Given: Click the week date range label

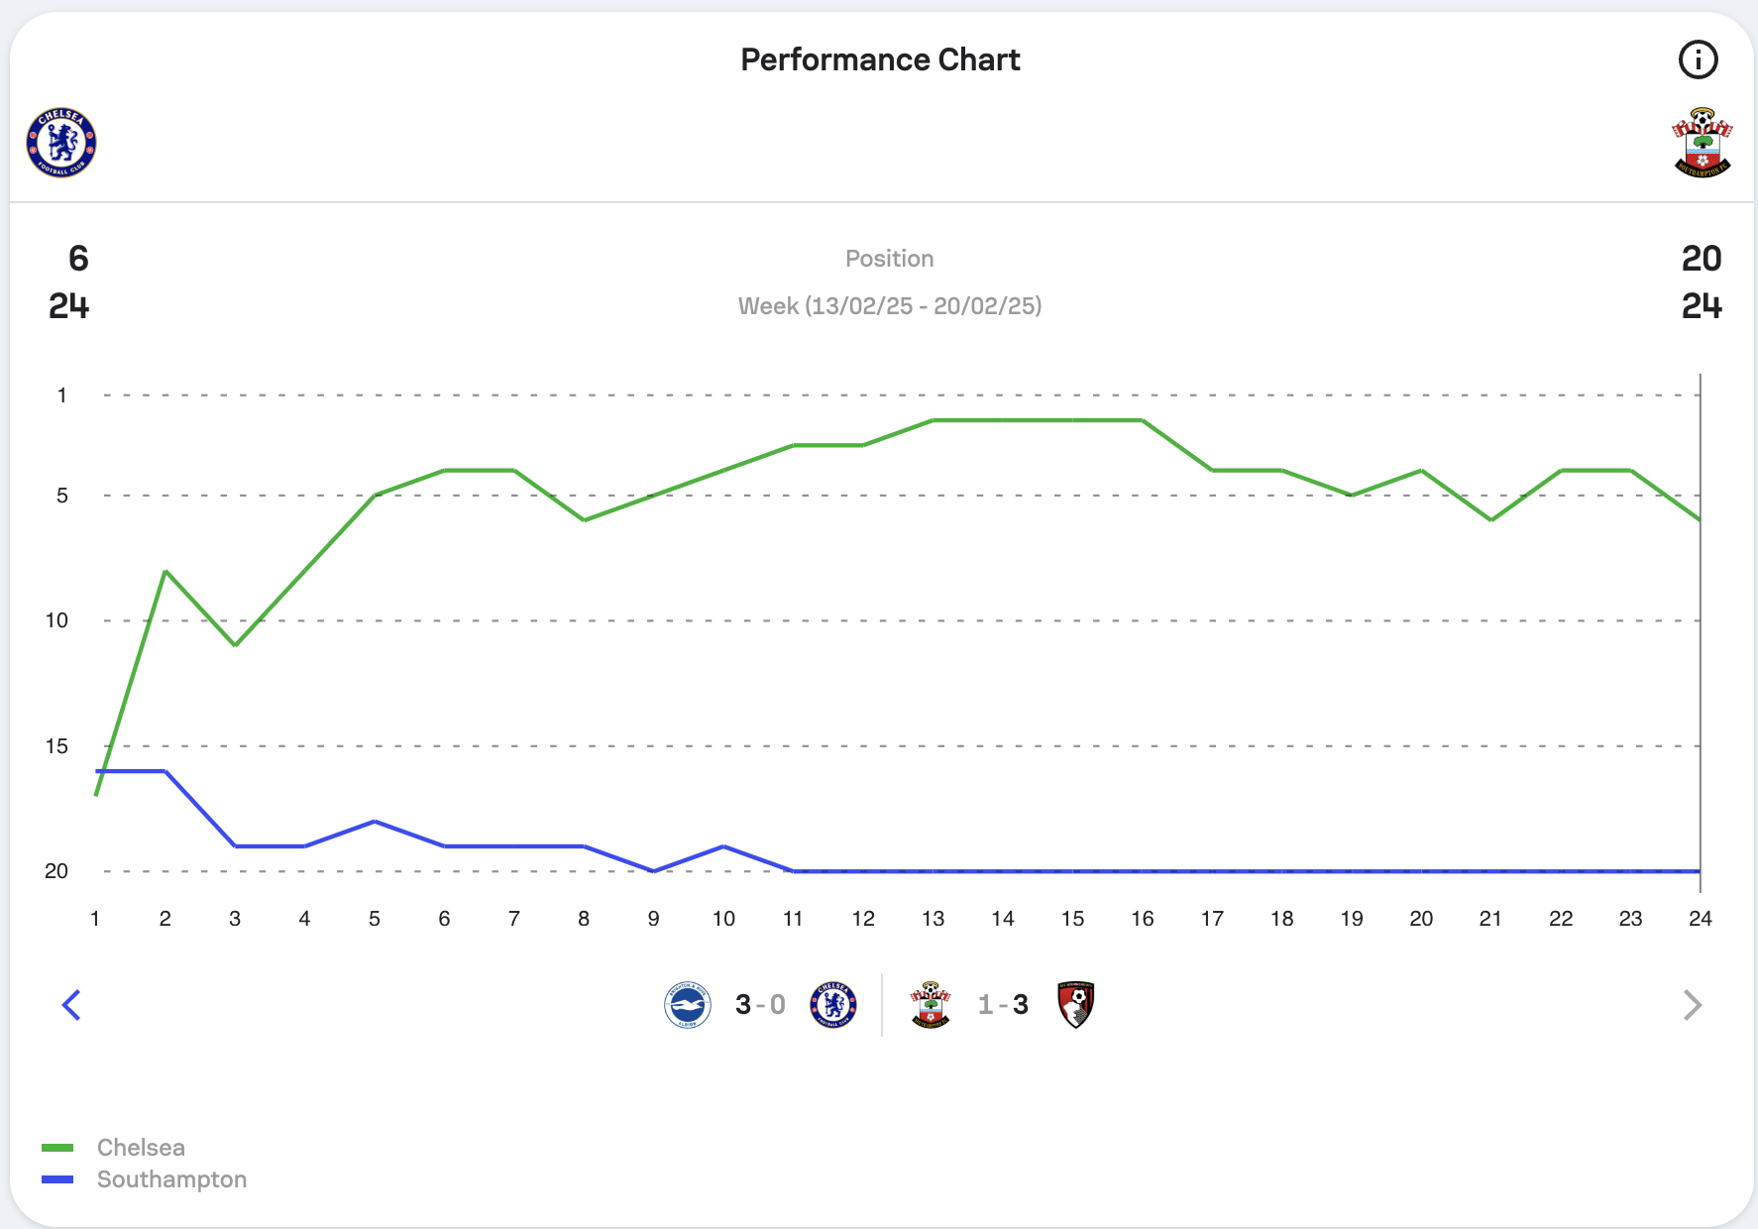Looking at the screenshot, I should coord(889,306).
